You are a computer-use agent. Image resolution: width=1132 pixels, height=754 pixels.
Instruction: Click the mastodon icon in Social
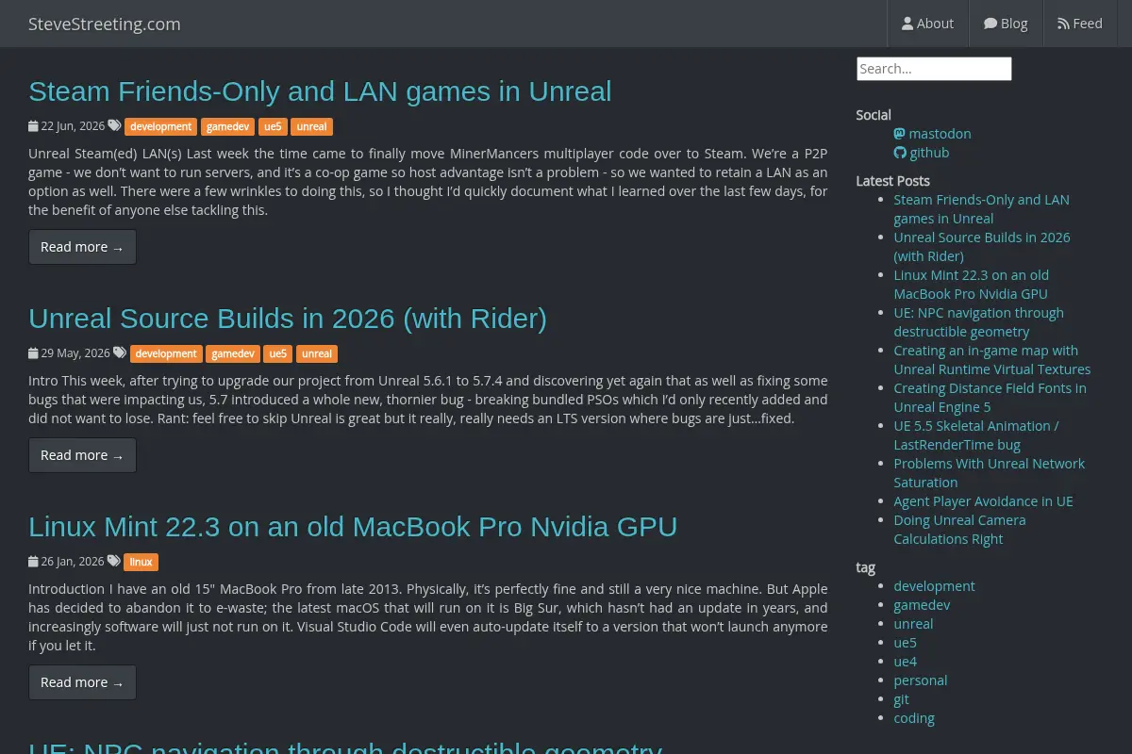[x=900, y=134]
